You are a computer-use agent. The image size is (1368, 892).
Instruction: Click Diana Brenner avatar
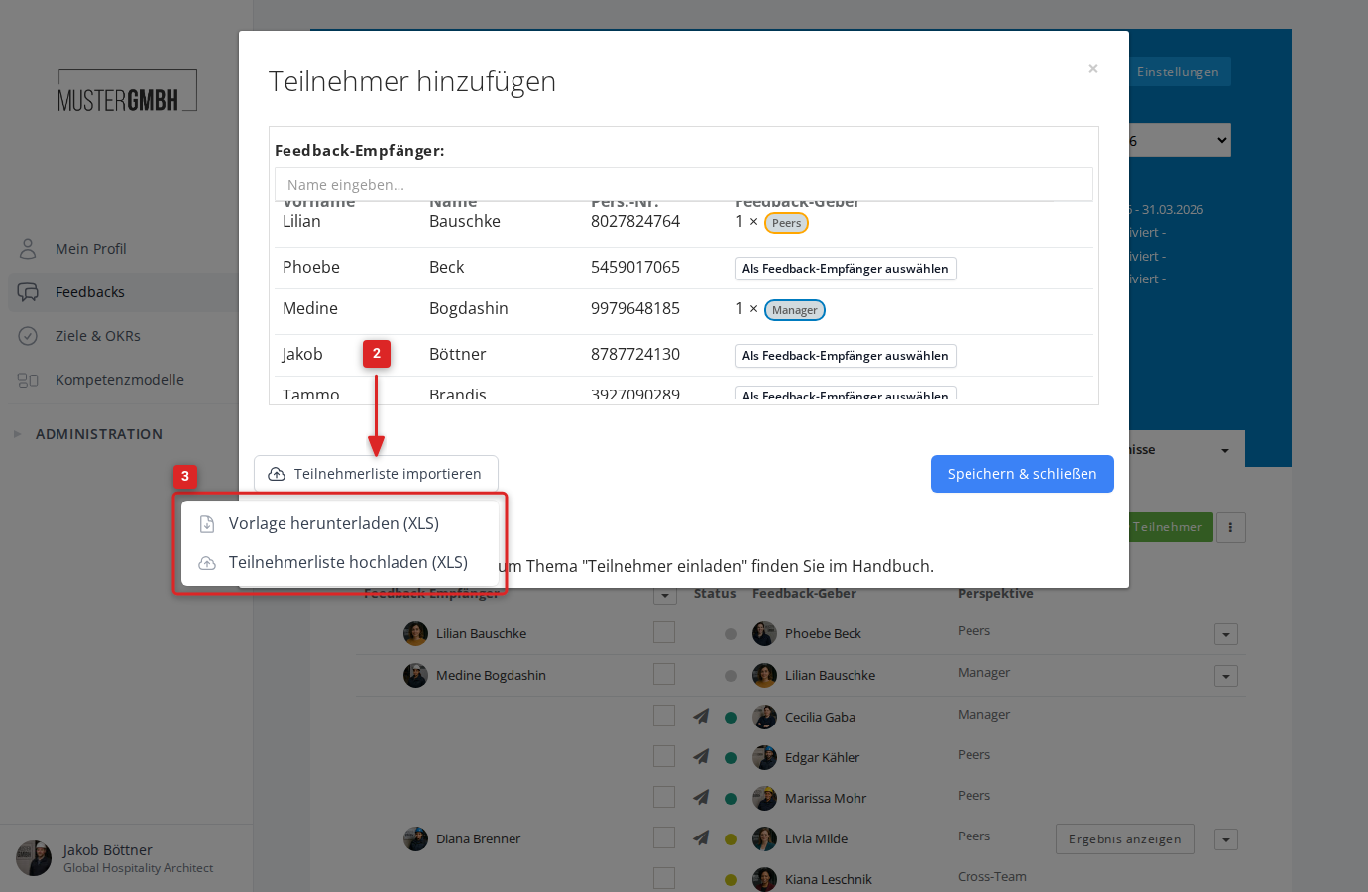click(416, 838)
